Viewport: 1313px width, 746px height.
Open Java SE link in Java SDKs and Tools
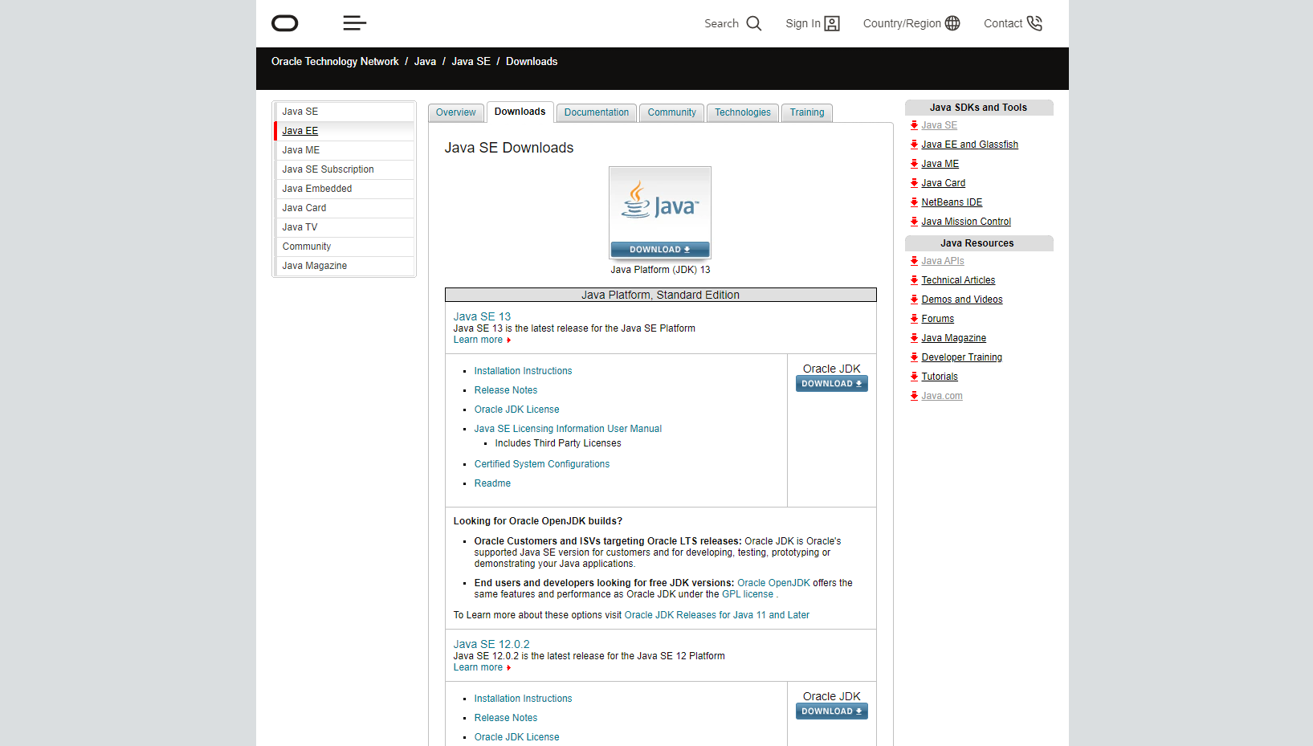940,125
